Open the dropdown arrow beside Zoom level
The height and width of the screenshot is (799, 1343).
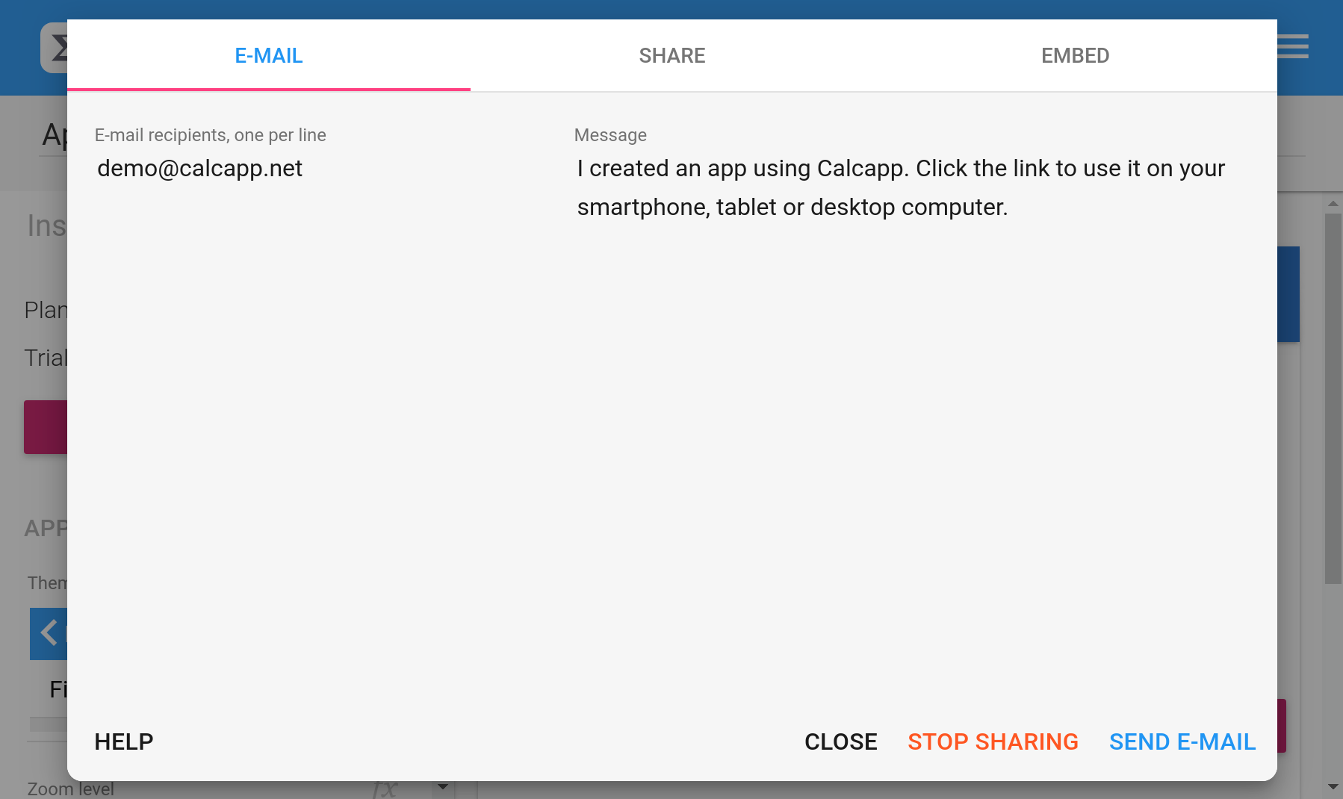[443, 786]
